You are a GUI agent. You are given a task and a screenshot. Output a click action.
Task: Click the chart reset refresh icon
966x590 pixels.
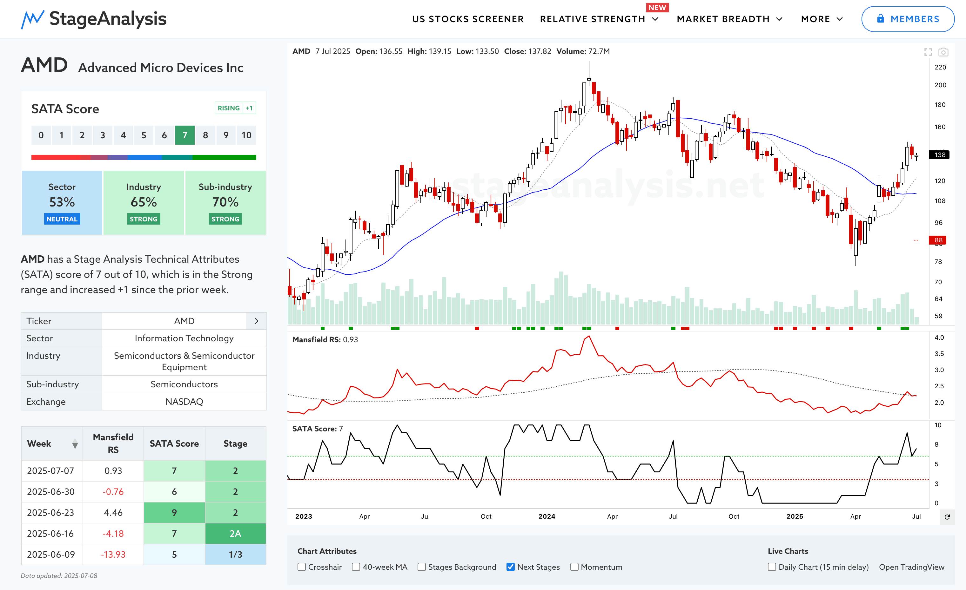point(947,517)
